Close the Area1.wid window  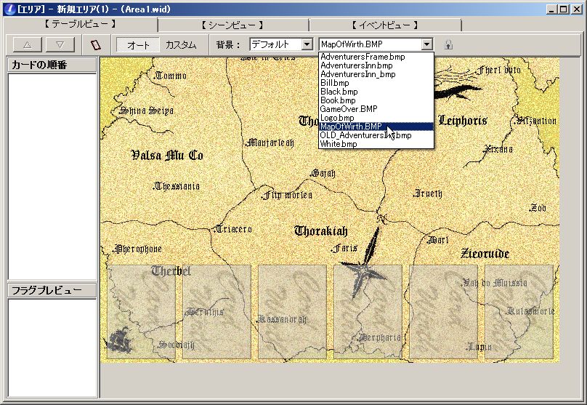(x=577, y=9)
